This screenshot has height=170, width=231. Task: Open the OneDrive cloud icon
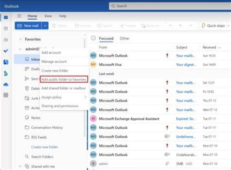point(6,85)
